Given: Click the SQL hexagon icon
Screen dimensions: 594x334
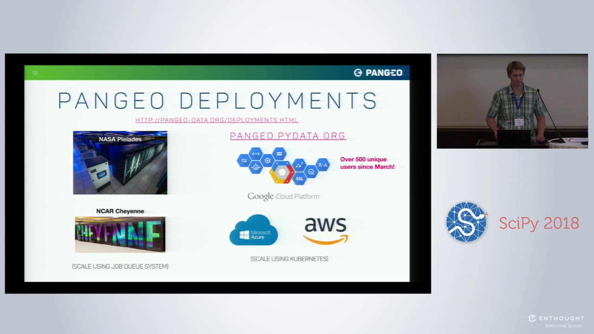Looking at the screenshot, I should [x=300, y=178].
